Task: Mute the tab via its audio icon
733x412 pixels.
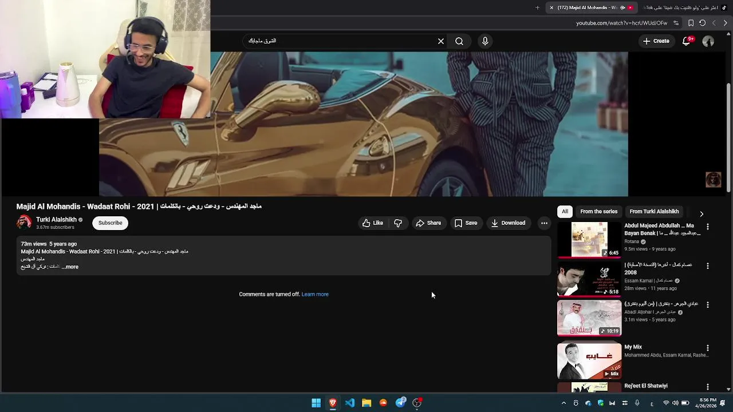Action: [x=622, y=7]
